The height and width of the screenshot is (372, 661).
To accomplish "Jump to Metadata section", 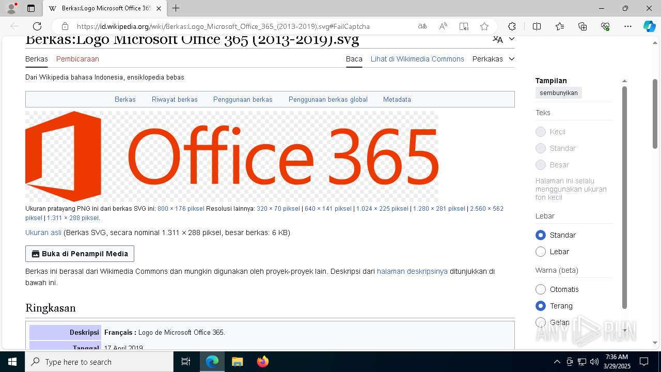I will [x=397, y=99].
